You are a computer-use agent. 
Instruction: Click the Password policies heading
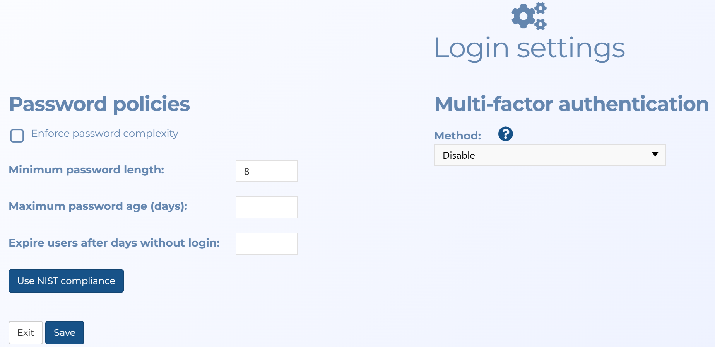99,104
